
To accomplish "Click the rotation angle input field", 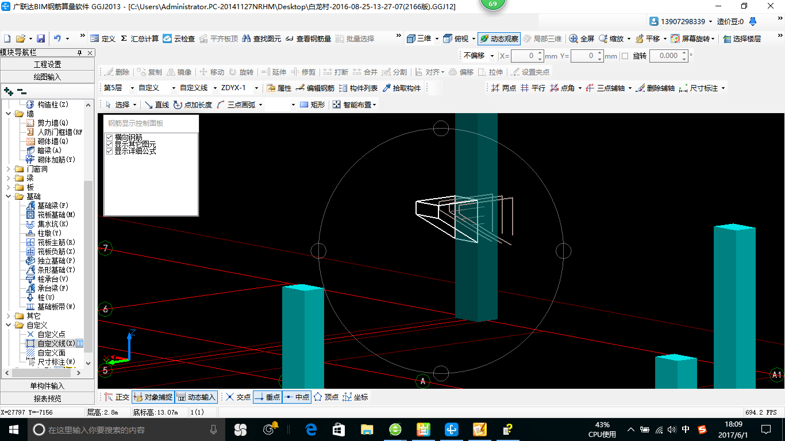I will tap(665, 56).
